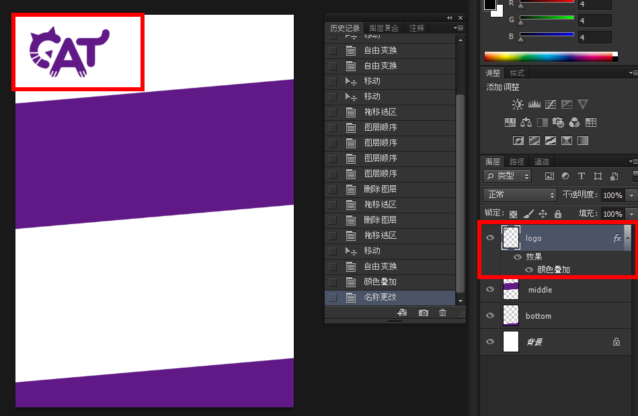The width and height of the screenshot is (638, 416).
Task: Switch to the 注释 tab
Action: click(x=416, y=28)
